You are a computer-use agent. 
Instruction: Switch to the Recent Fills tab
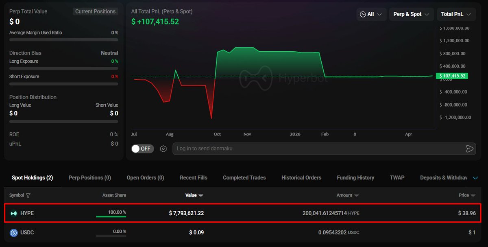click(x=194, y=178)
